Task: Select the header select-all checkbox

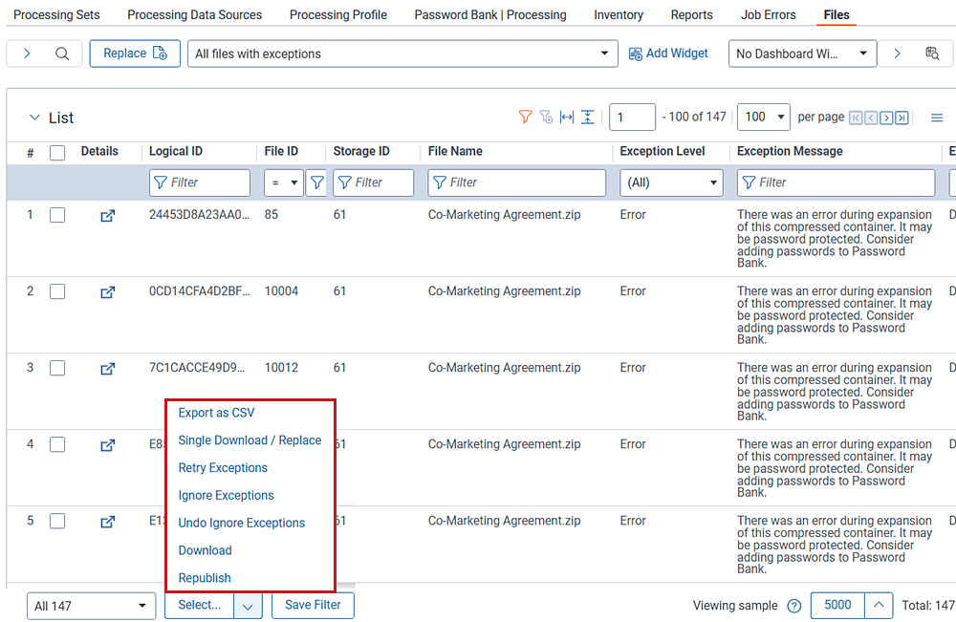Action: point(57,151)
